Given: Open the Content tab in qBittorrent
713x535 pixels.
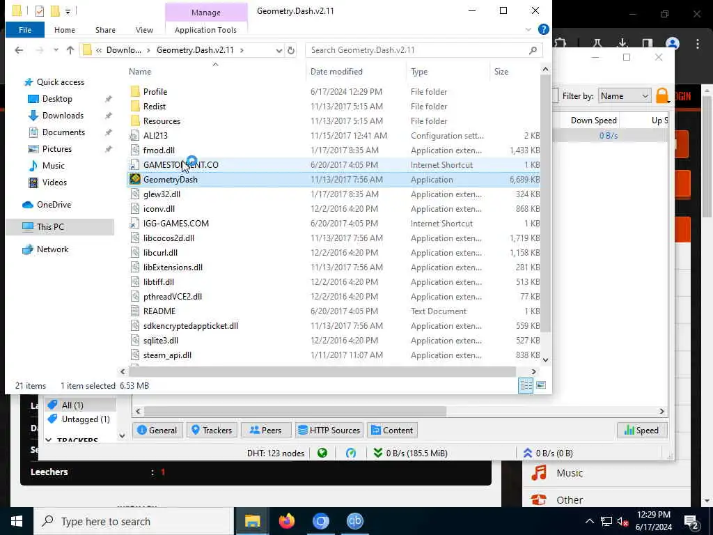Looking at the screenshot, I should [x=393, y=430].
